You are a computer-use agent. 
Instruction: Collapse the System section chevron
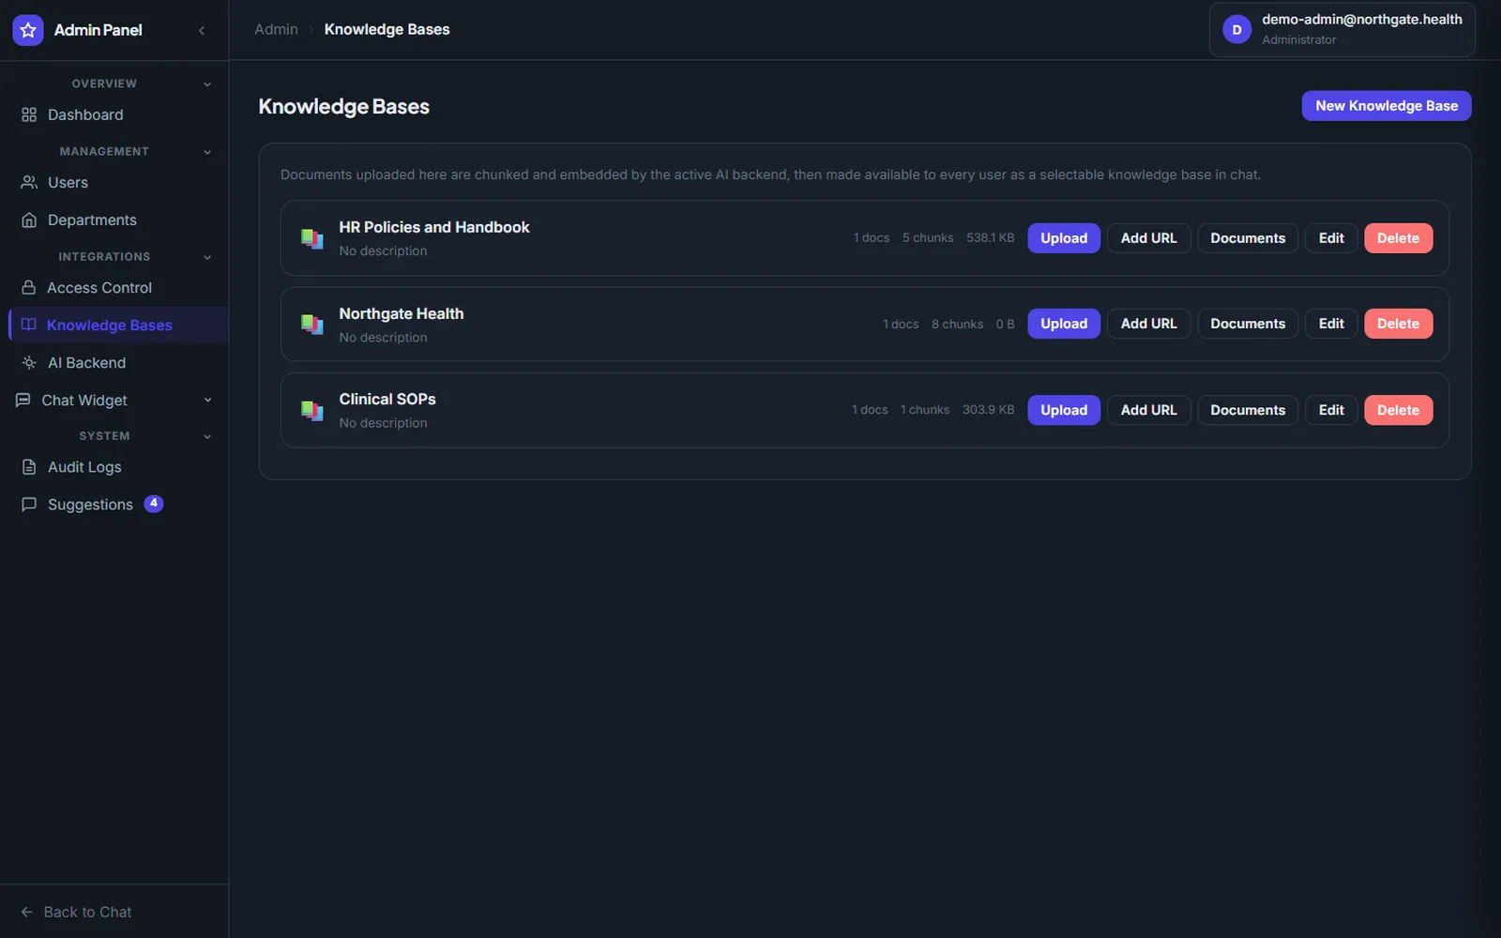pyautogui.click(x=207, y=436)
